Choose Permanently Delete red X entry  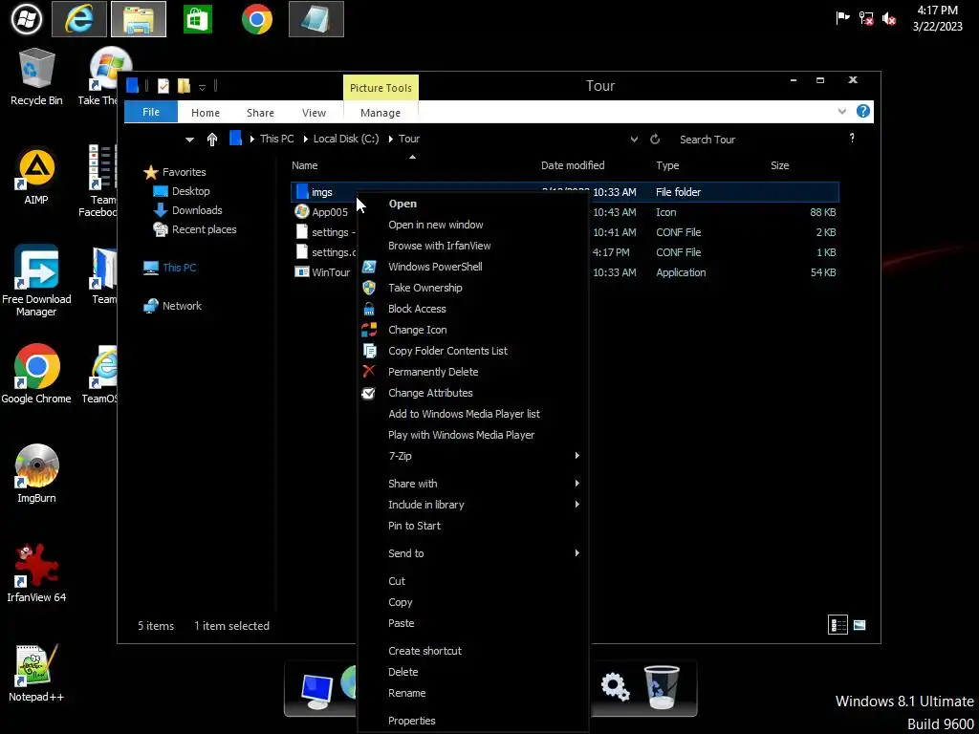pos(433,372)
